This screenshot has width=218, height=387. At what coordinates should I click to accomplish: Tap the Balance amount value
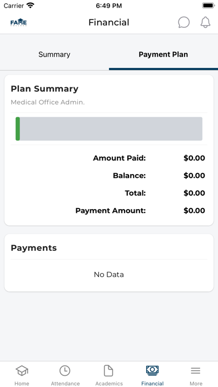[194, 176]
